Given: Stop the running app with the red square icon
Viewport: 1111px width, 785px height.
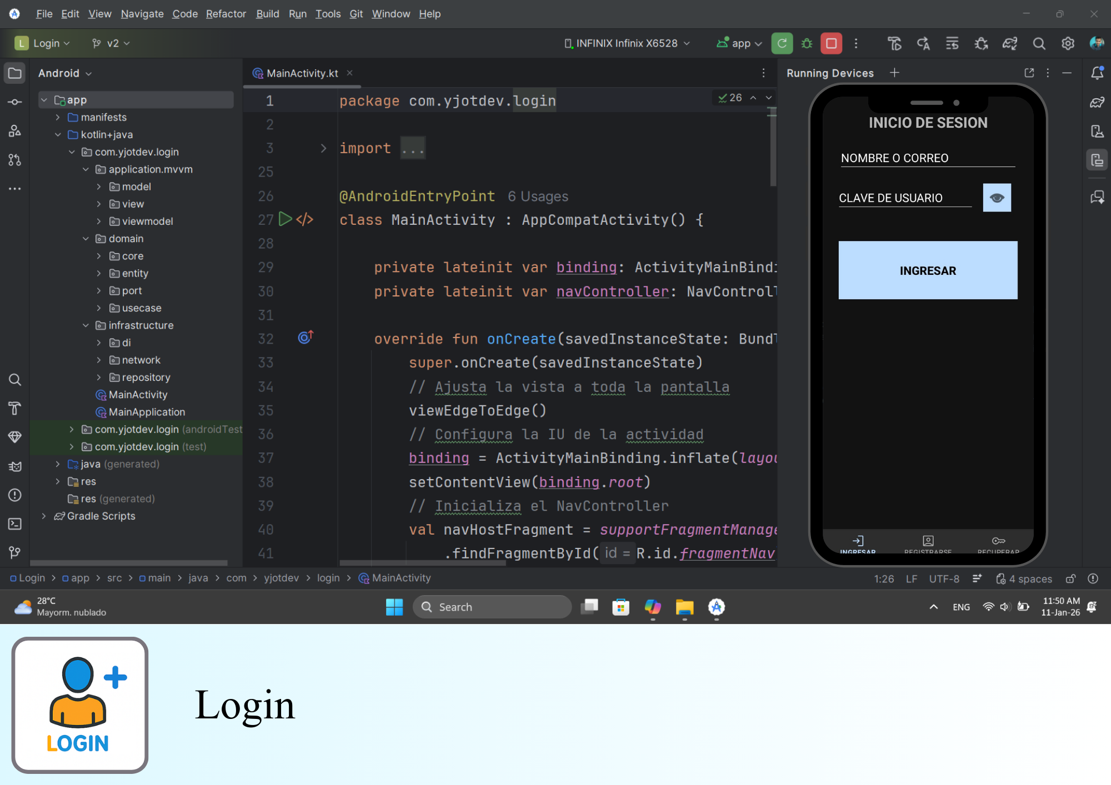Looking at the screenshot, I should pyautogui.click(x=831, y=43).
